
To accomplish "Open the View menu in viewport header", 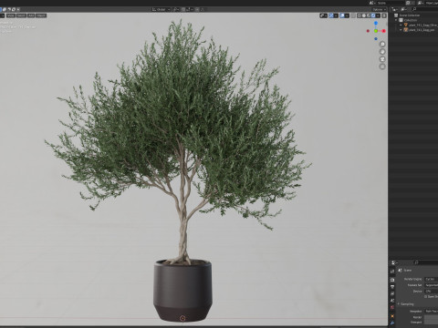I will pos(11,15).
